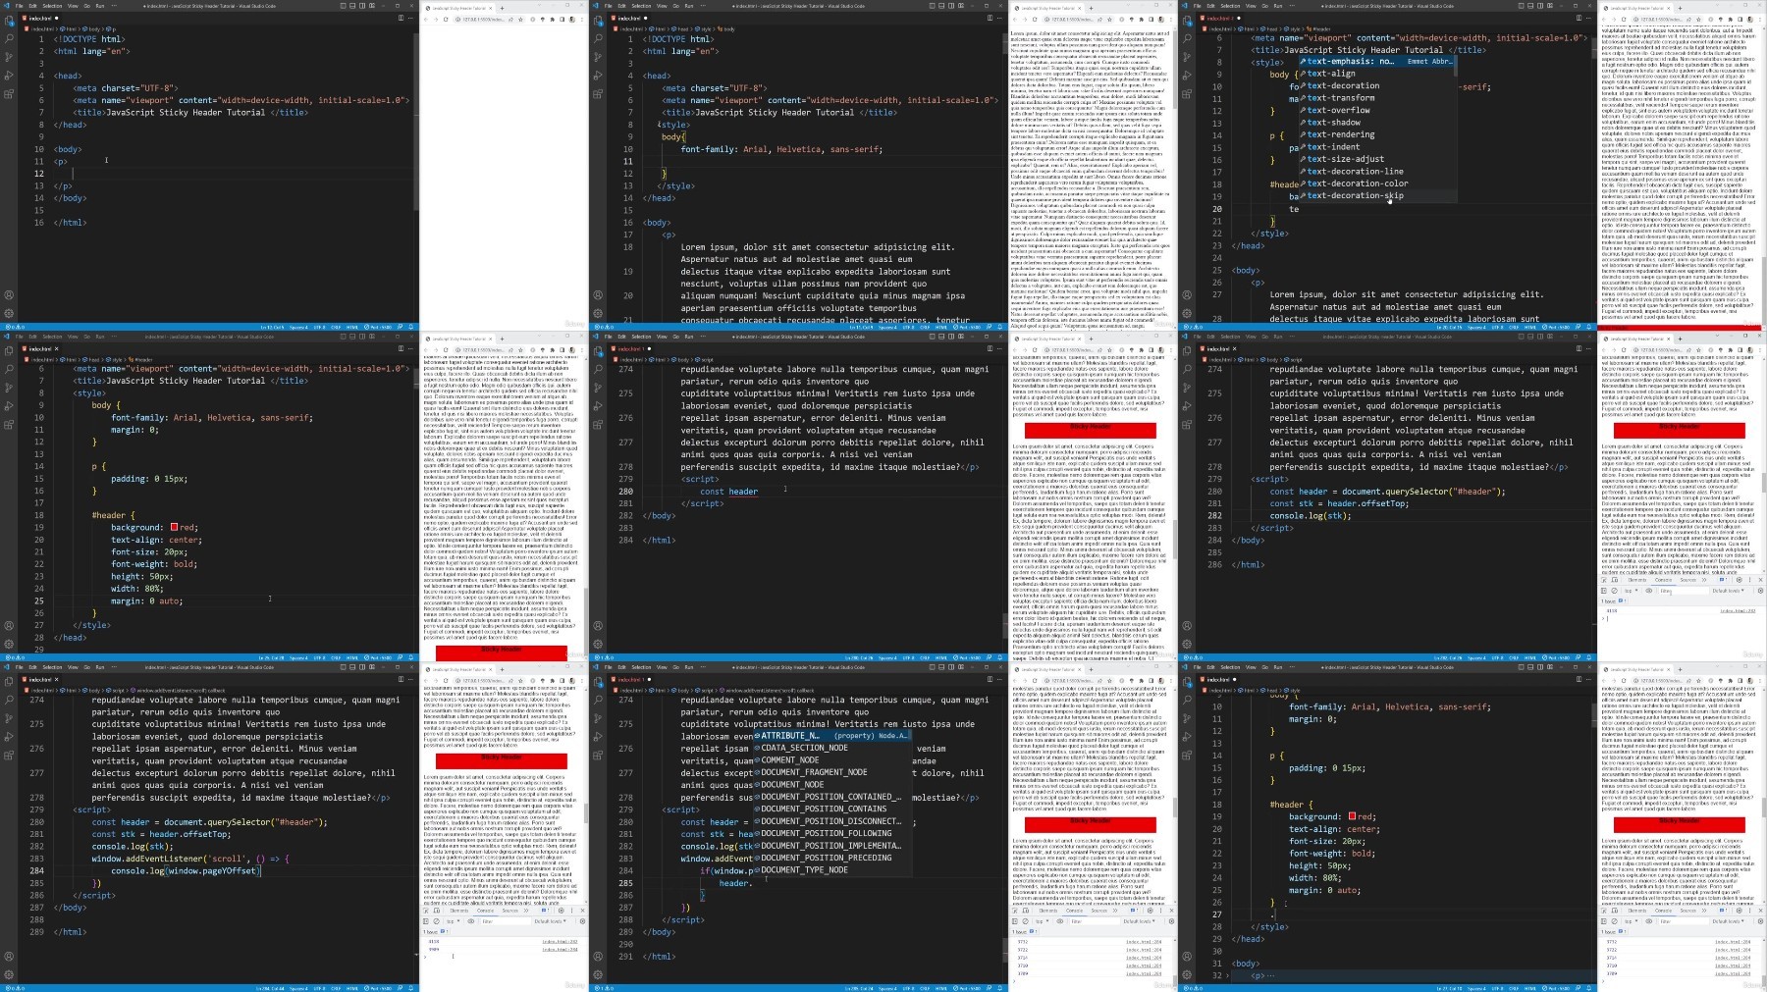Toggle live expression eye in DevTools beside ATTRIBUTE_NODE list
The height and width of the screenshot is (992, 1767).
click(x=1059, y=921)
